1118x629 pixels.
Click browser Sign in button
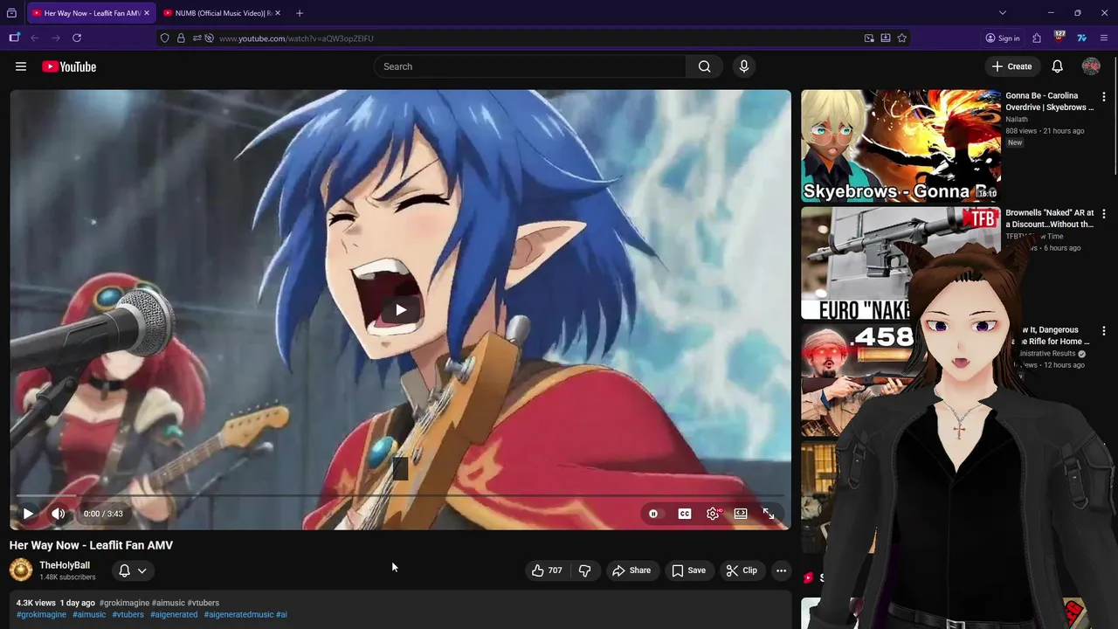coord(1003,38)
